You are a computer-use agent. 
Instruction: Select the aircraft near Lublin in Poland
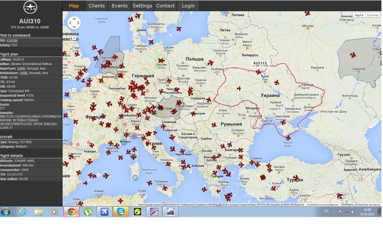point(210,63)
